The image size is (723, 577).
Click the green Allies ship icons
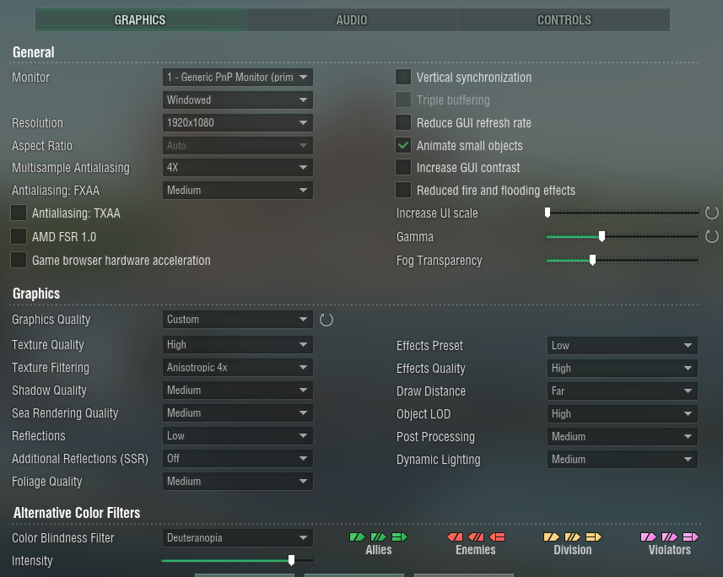click(378, 537)
